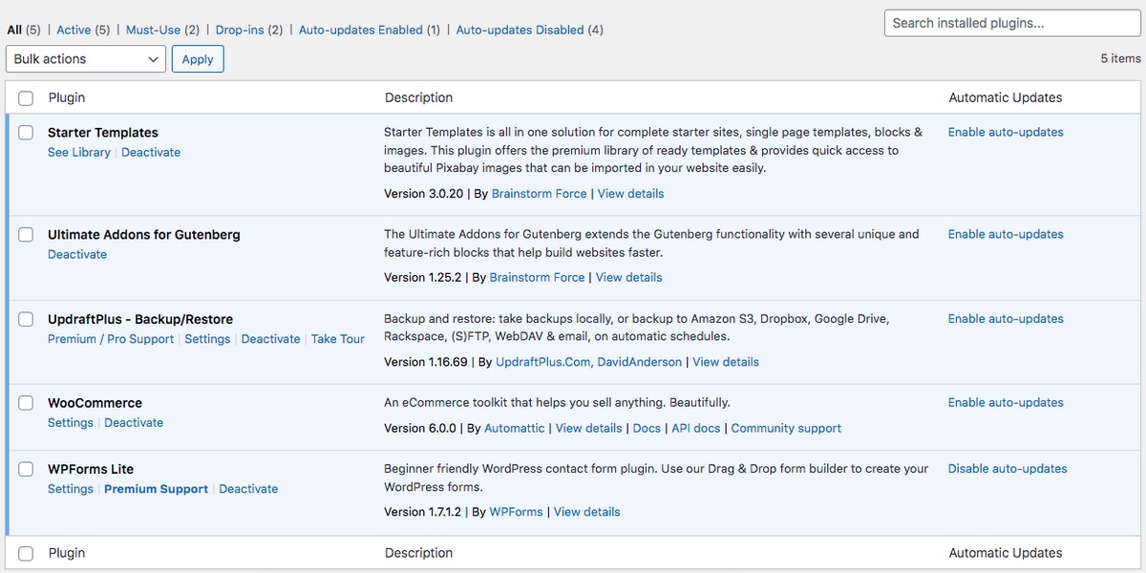
Task: Click the Apply button
Action: pos(198,59)
